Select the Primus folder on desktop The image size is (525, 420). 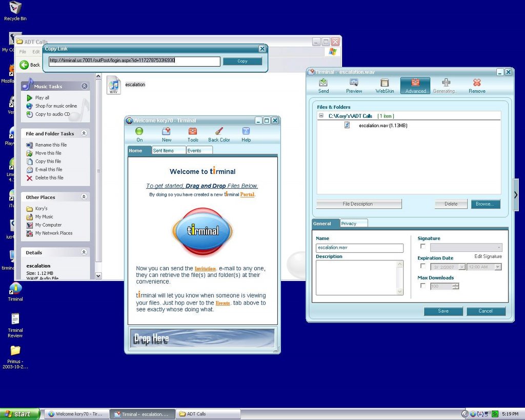pyautogui.click(x=15, y=357)
